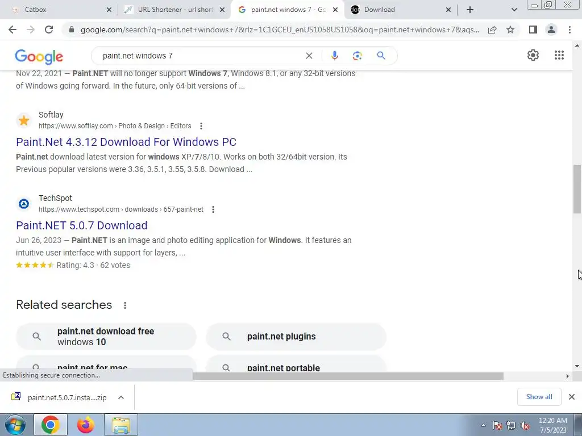Select the paint.net windows 7 tab

click(287, 10)
